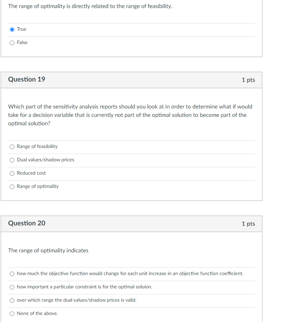Click the 'None of the above.' answer label text
Viewport: 281px width, 322px height.
point(37,314)
